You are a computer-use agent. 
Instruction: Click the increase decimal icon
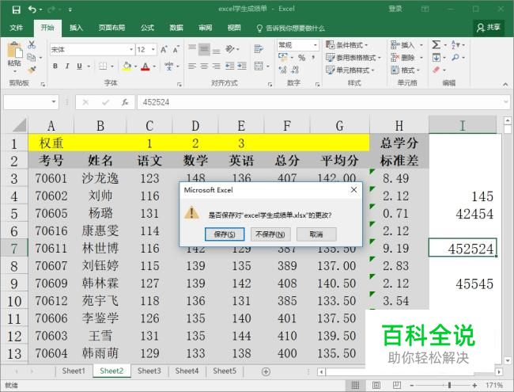coord(282,70)
